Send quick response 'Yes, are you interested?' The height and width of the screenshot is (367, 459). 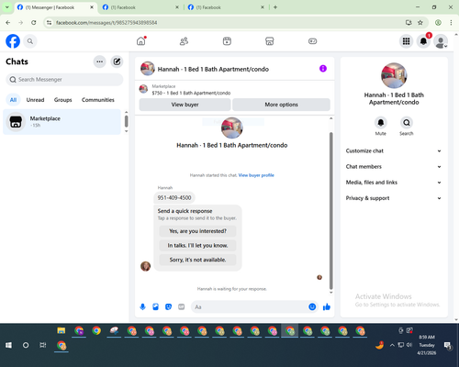197,231
